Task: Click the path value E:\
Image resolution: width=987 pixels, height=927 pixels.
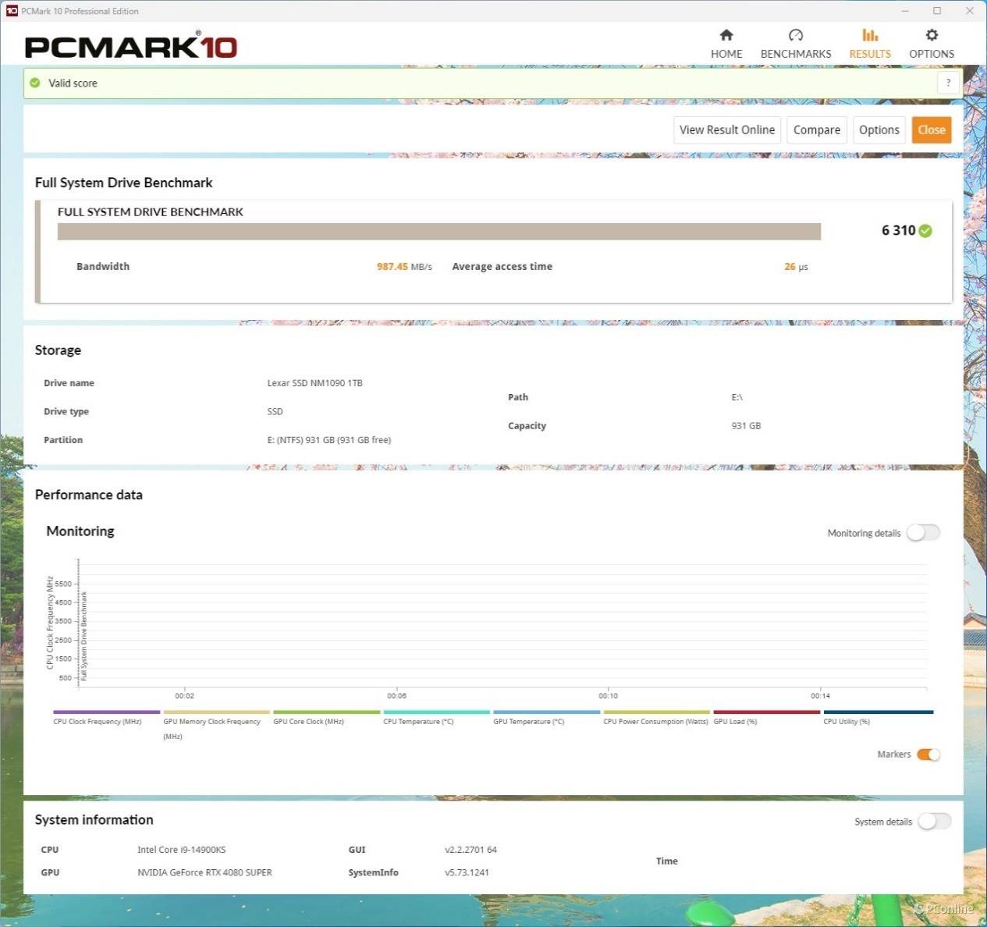Action: pyautogui.click(x=737, y=398)
